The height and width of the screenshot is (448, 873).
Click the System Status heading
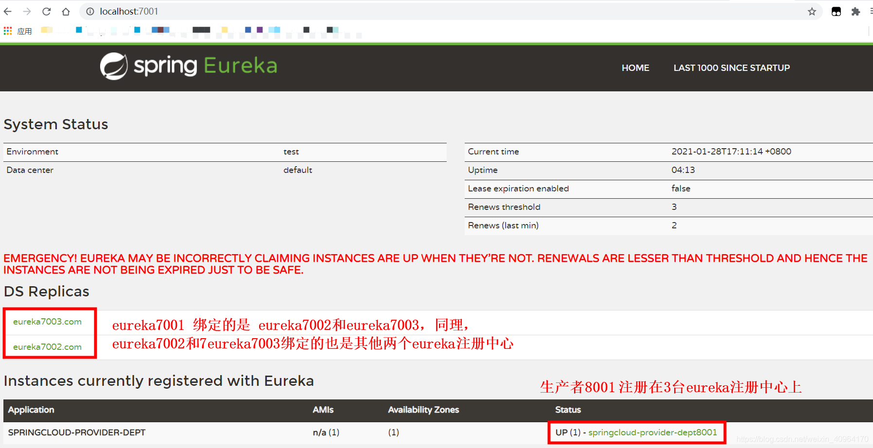click(56, 124)
